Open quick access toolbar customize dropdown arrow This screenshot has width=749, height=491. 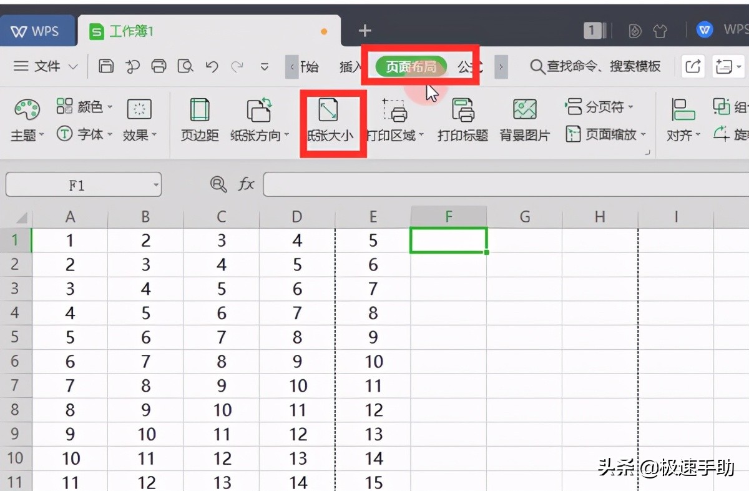click(x=265, y=66)
